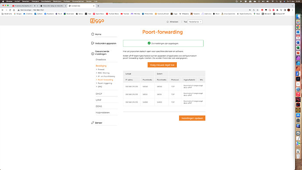Click the volume icon in menu bar

pyautogui.click(x=263, y=1)
